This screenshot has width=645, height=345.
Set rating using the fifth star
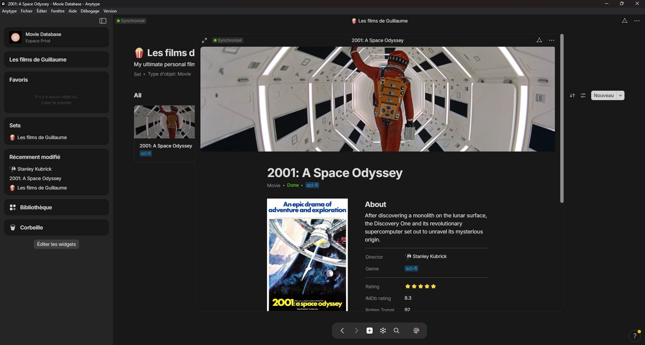tap(433, 286)
